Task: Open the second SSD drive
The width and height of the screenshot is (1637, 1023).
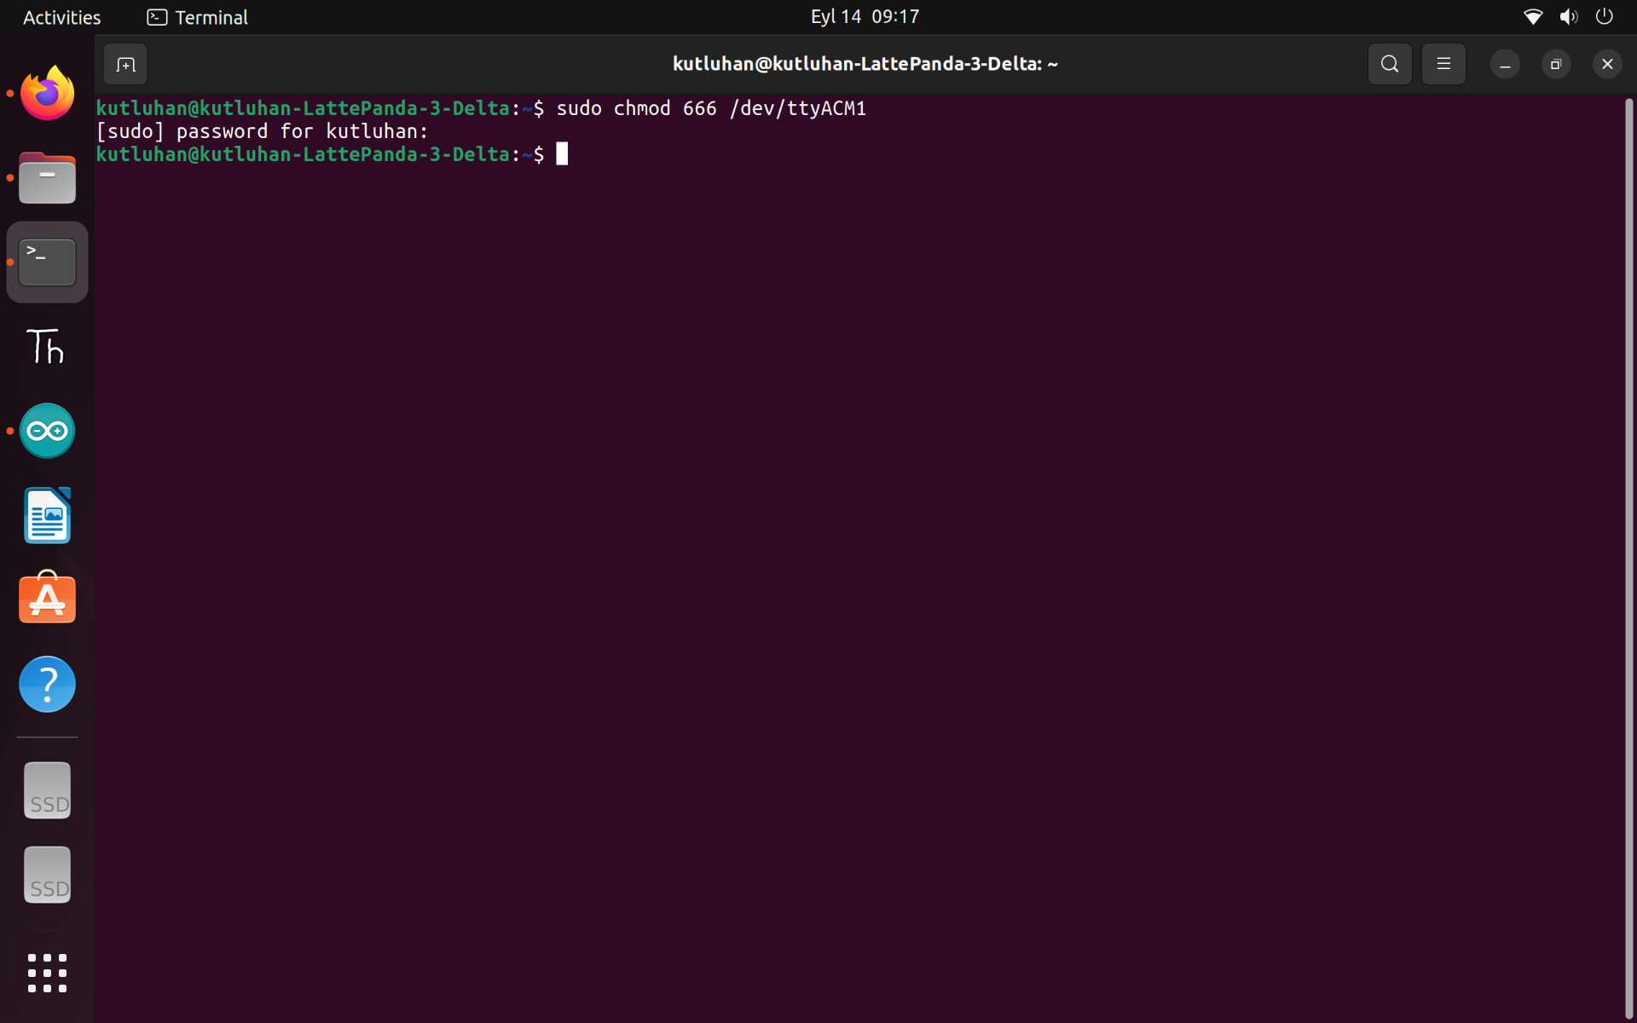Action: (47, 876)
